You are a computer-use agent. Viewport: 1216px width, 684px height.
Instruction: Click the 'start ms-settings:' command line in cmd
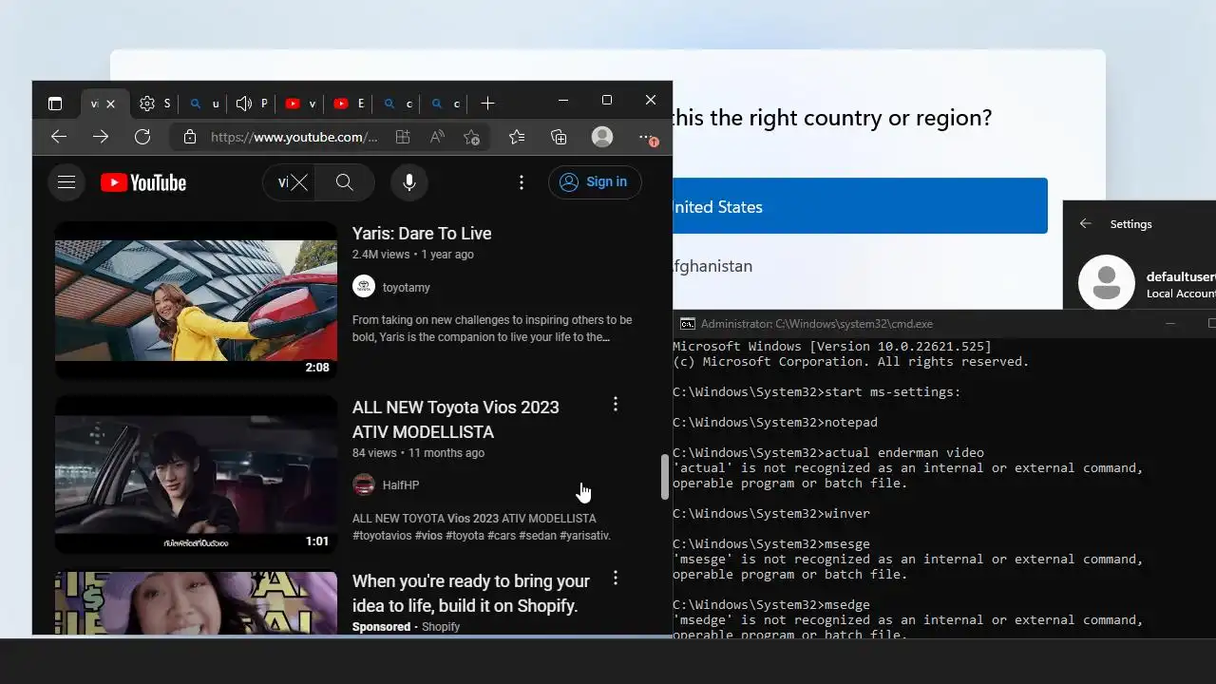point(817,391)
